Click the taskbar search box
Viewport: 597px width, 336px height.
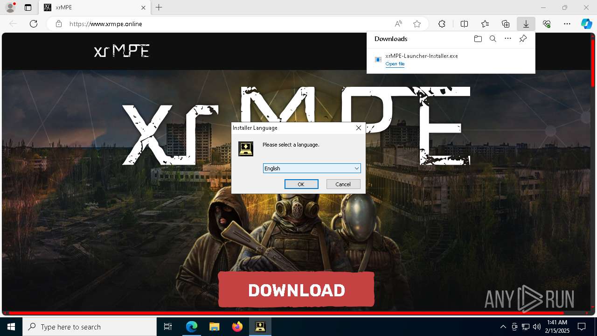pos(90,327)
